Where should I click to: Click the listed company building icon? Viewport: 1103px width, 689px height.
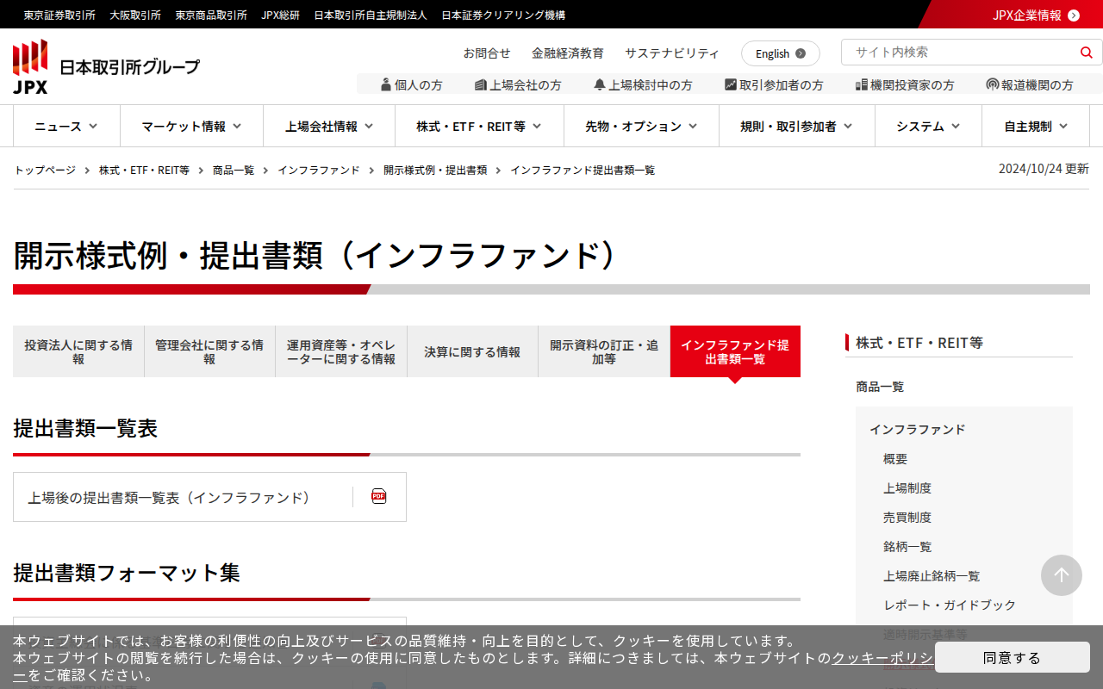pos(481,84)
